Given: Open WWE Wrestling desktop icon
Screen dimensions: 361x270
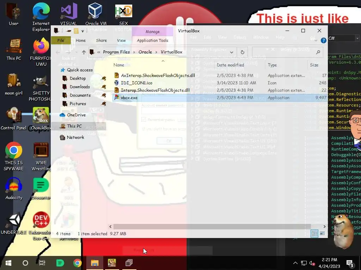Looking at the screenshot, I should [41, 156].
